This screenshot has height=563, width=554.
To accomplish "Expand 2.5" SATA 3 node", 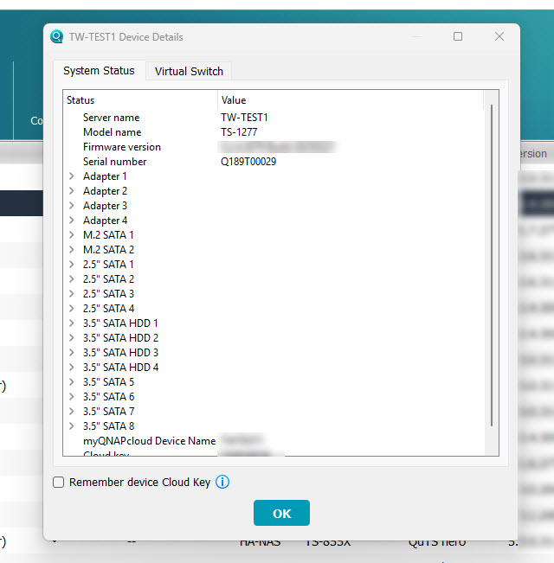I will tap(72, 294).
